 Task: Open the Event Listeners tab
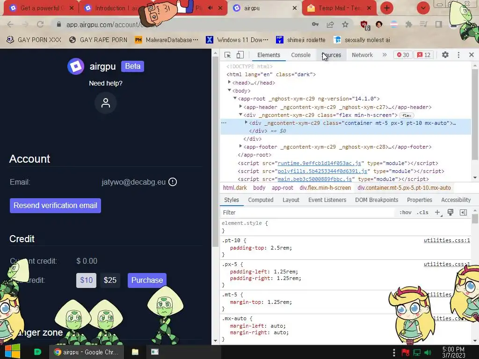(327, 200)
